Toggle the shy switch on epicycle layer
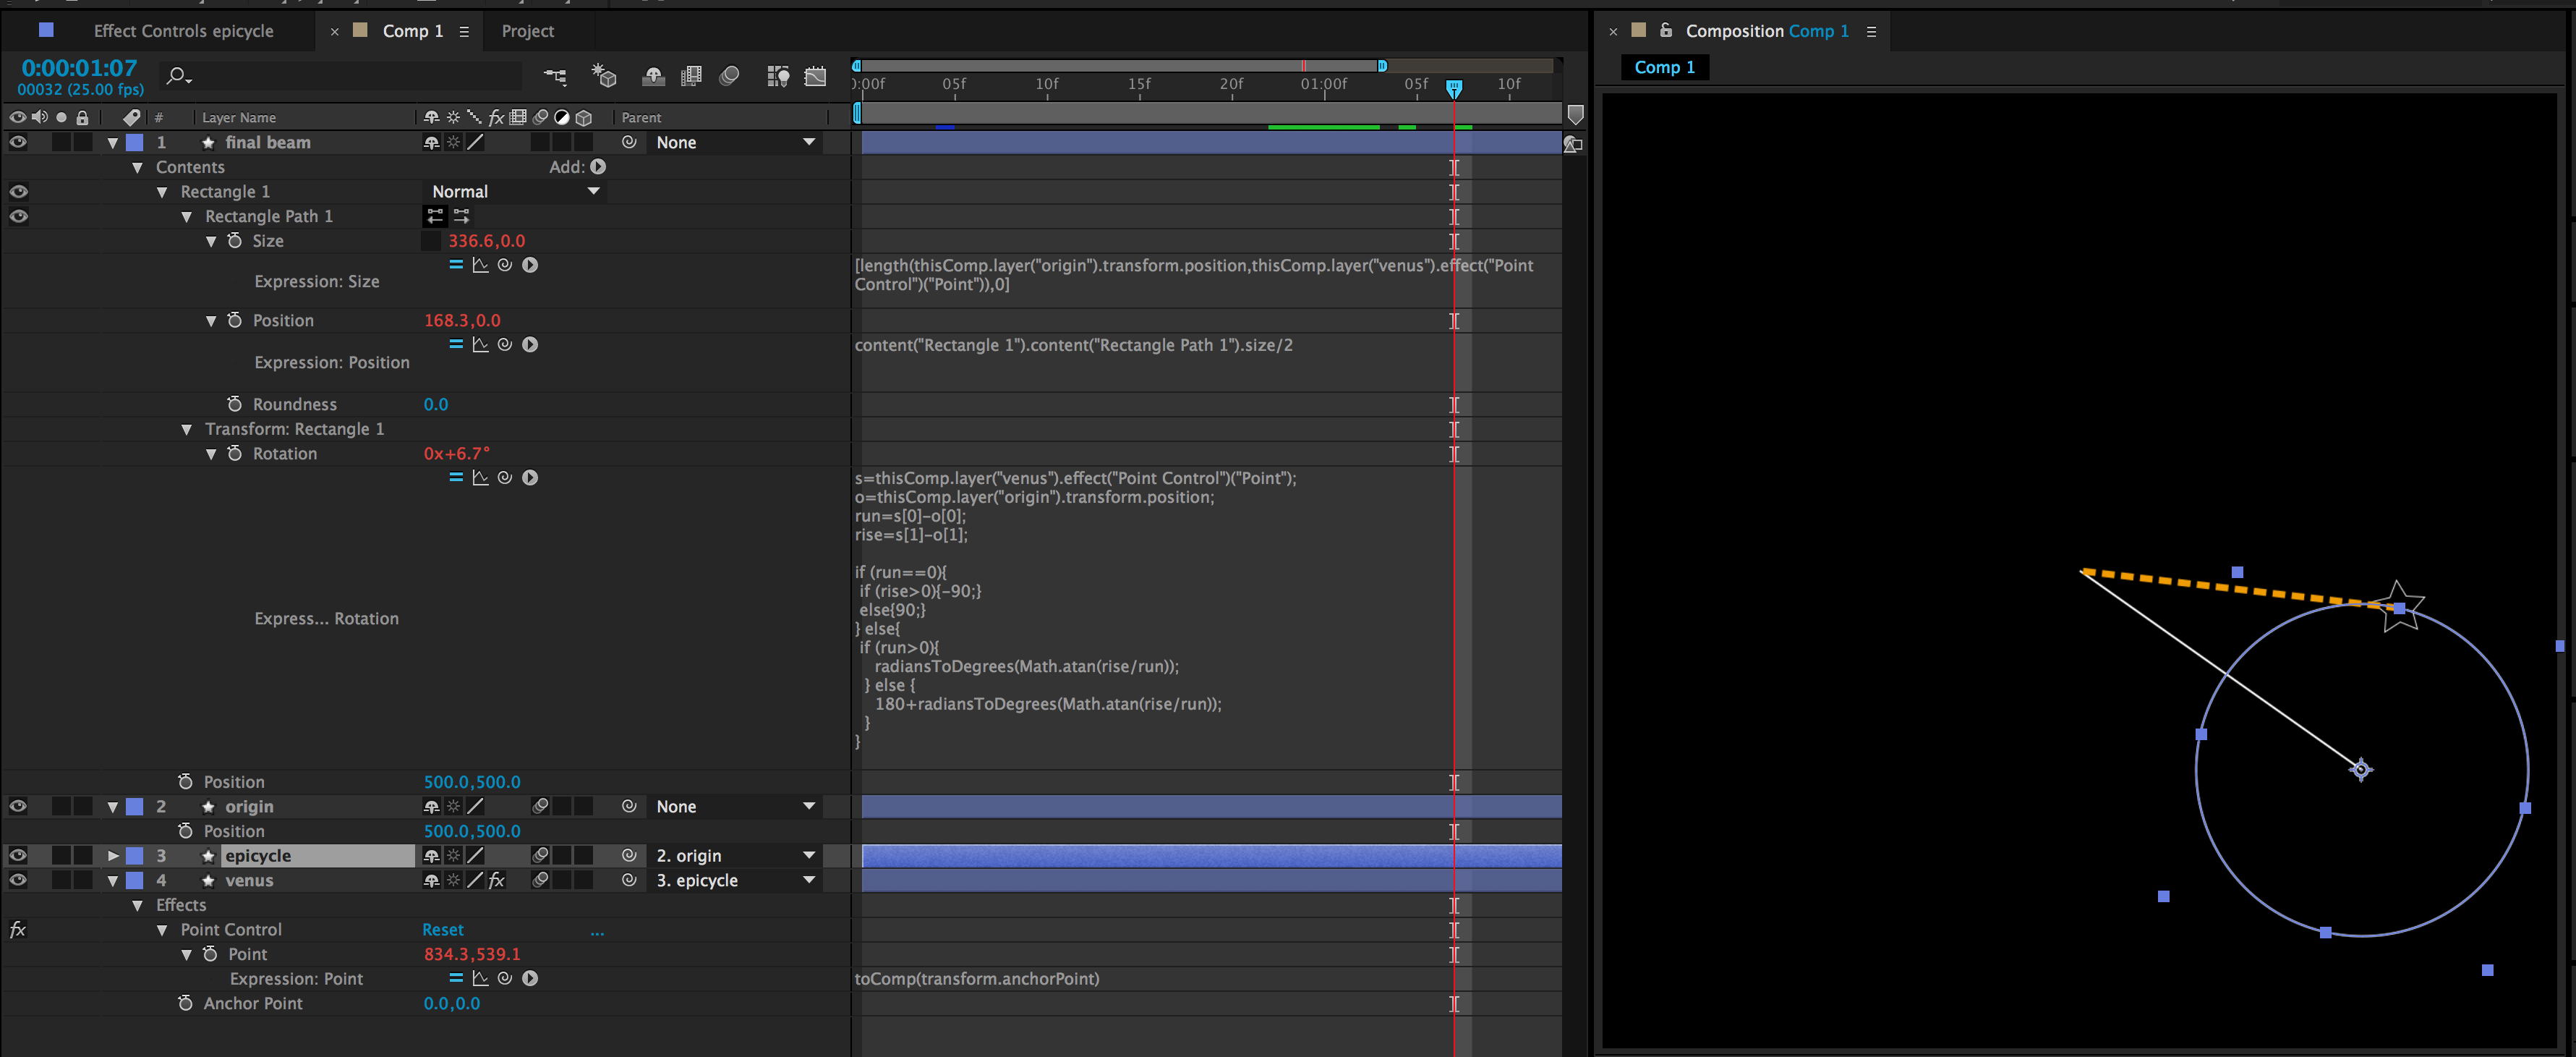The width and height of the screenshot is (2576, 1057). click(x=432, y=856)
